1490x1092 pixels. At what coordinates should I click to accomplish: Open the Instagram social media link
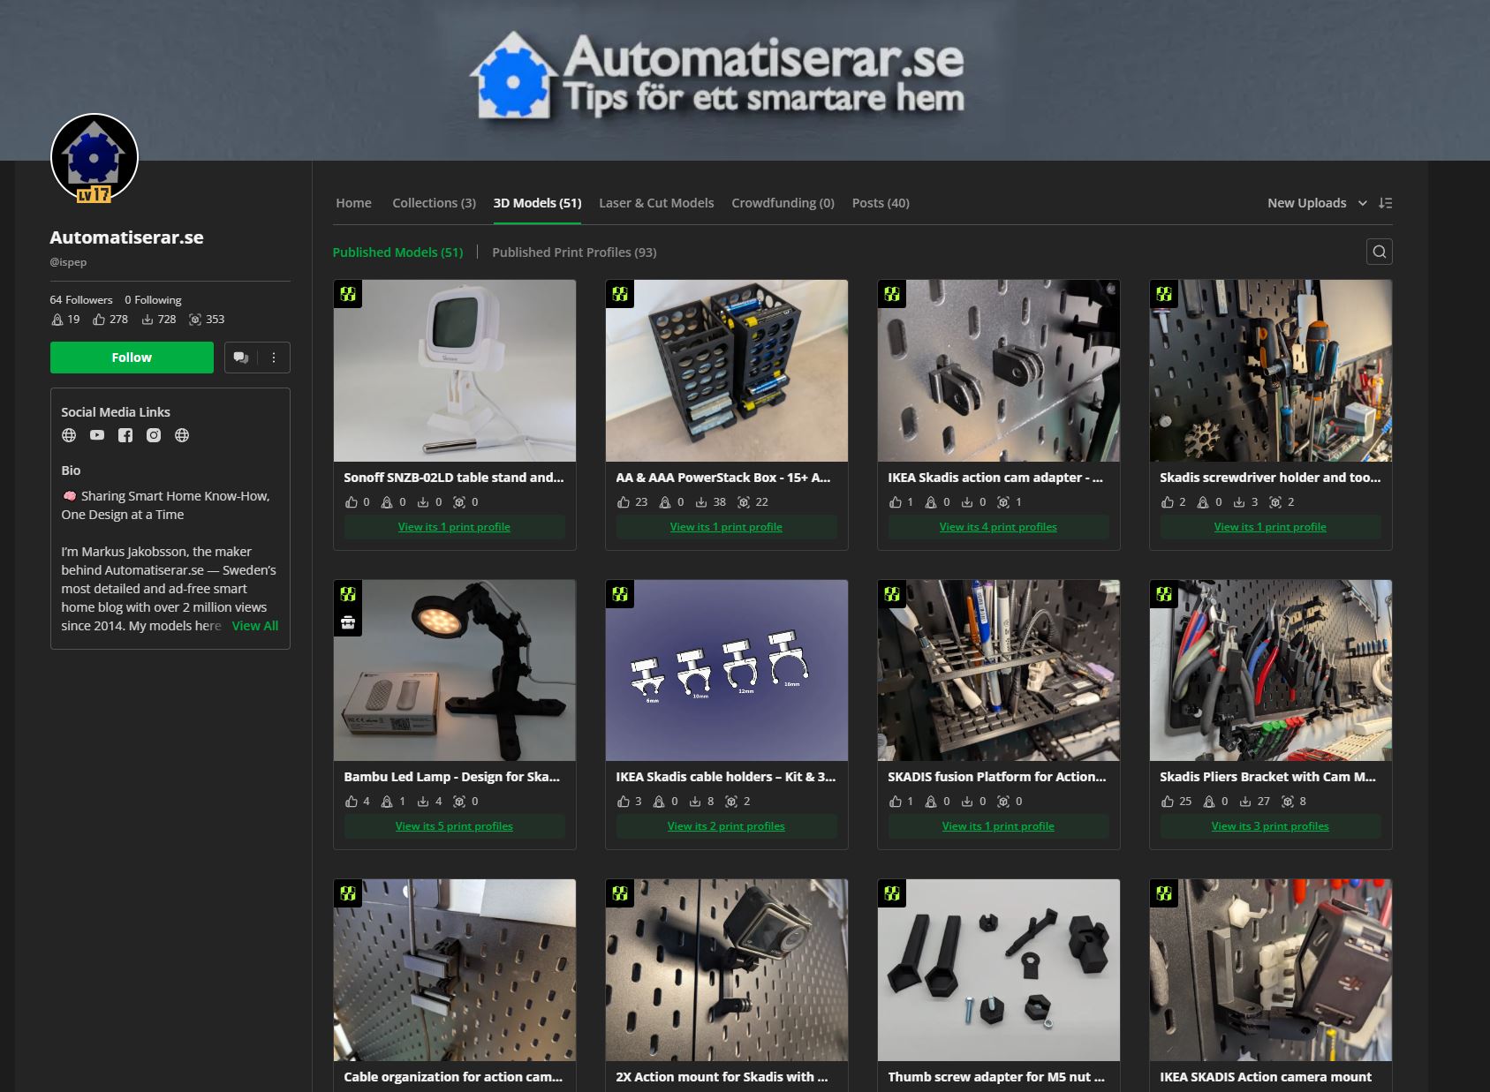(x=154, y=435)
